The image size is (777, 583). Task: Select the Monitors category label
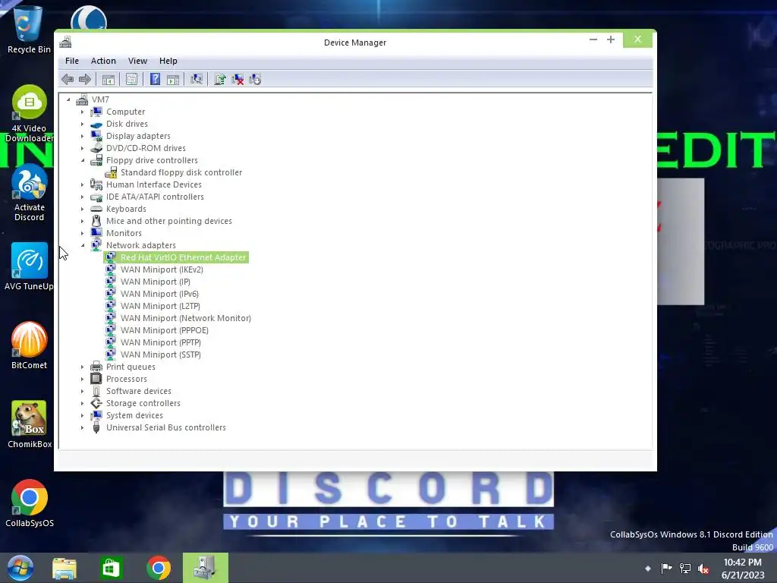point(124,233)
